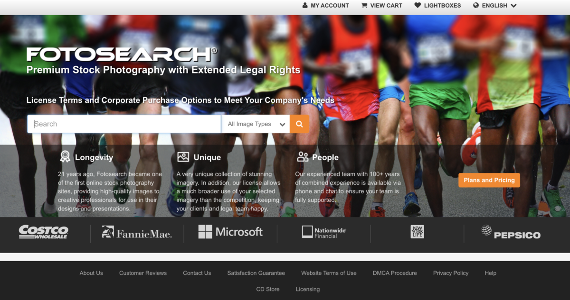Open the Satisfaction Guarantee page

[x=256, y=273]
